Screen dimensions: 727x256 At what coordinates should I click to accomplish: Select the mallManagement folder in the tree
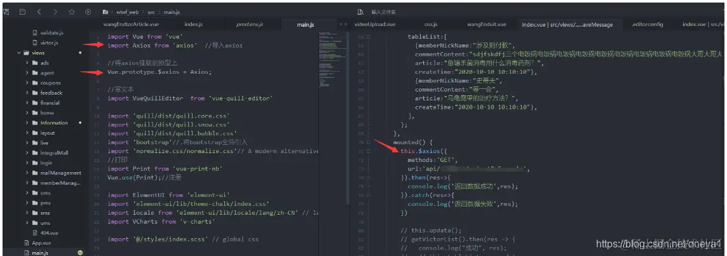pyautogui.click(x=60, y=173)
